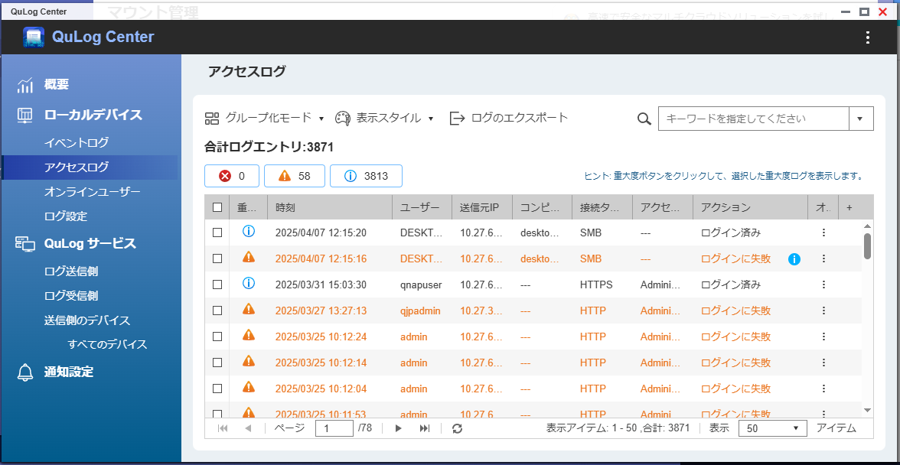Open options menu for 12:15:16 row

point(823,259)
